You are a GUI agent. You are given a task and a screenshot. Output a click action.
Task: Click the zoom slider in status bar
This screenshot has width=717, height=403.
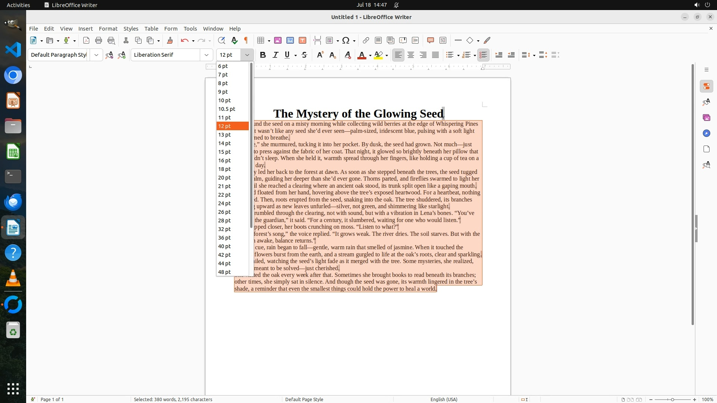(x=673, y=399)
